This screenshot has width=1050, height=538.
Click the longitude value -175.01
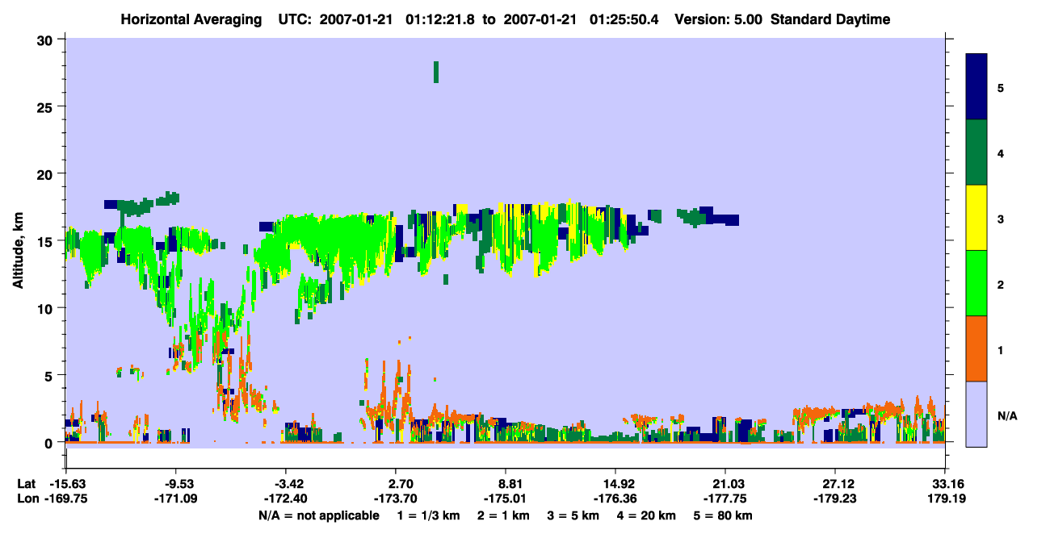(x=504, y=499)
